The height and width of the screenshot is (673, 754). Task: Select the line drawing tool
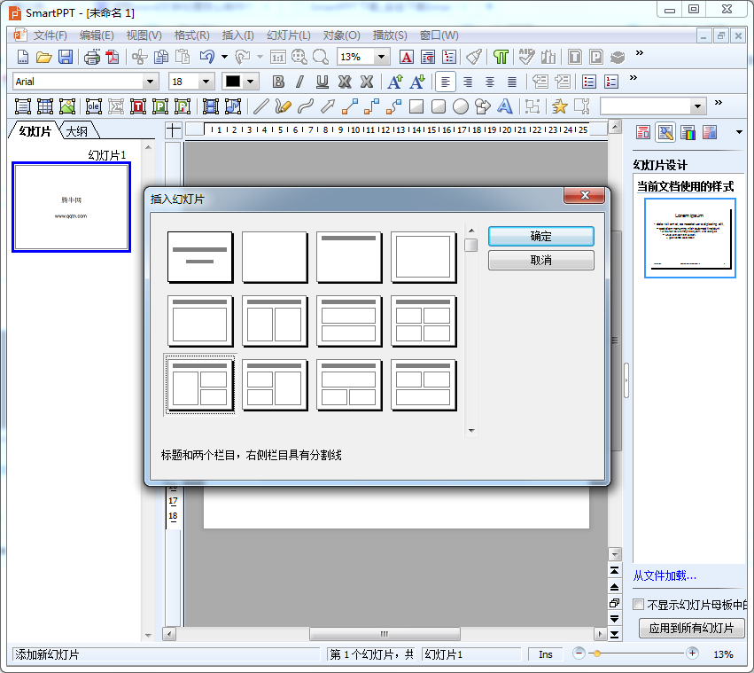260,106
